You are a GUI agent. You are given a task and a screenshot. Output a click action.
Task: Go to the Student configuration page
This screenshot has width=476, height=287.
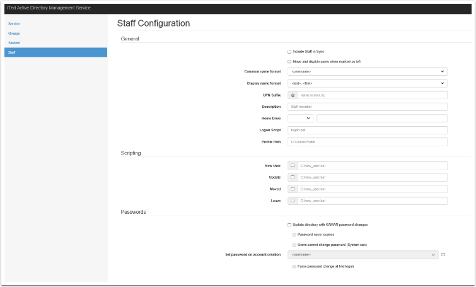tap(15, 42)
